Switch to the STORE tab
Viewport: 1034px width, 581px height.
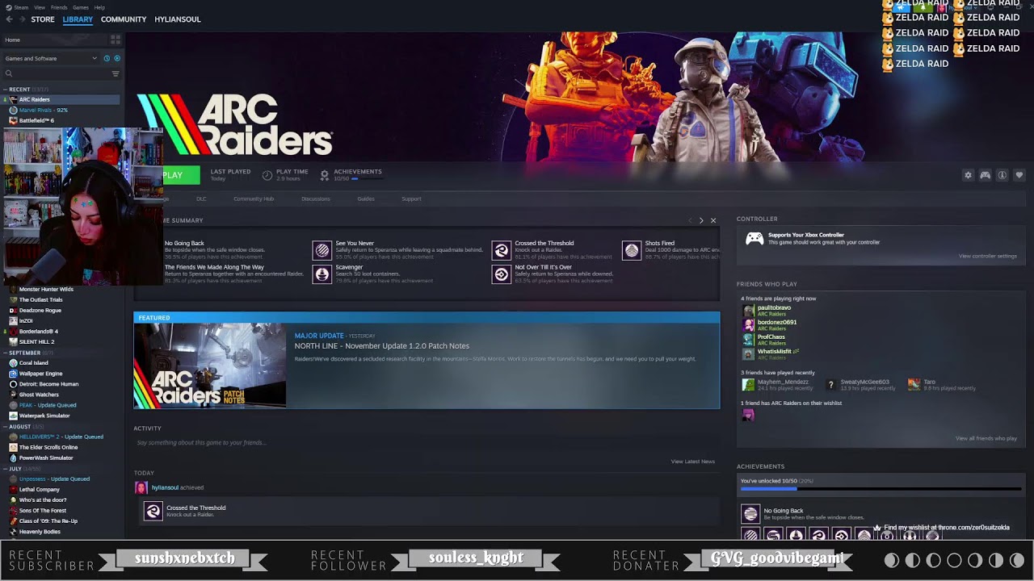tap(43, 19)
